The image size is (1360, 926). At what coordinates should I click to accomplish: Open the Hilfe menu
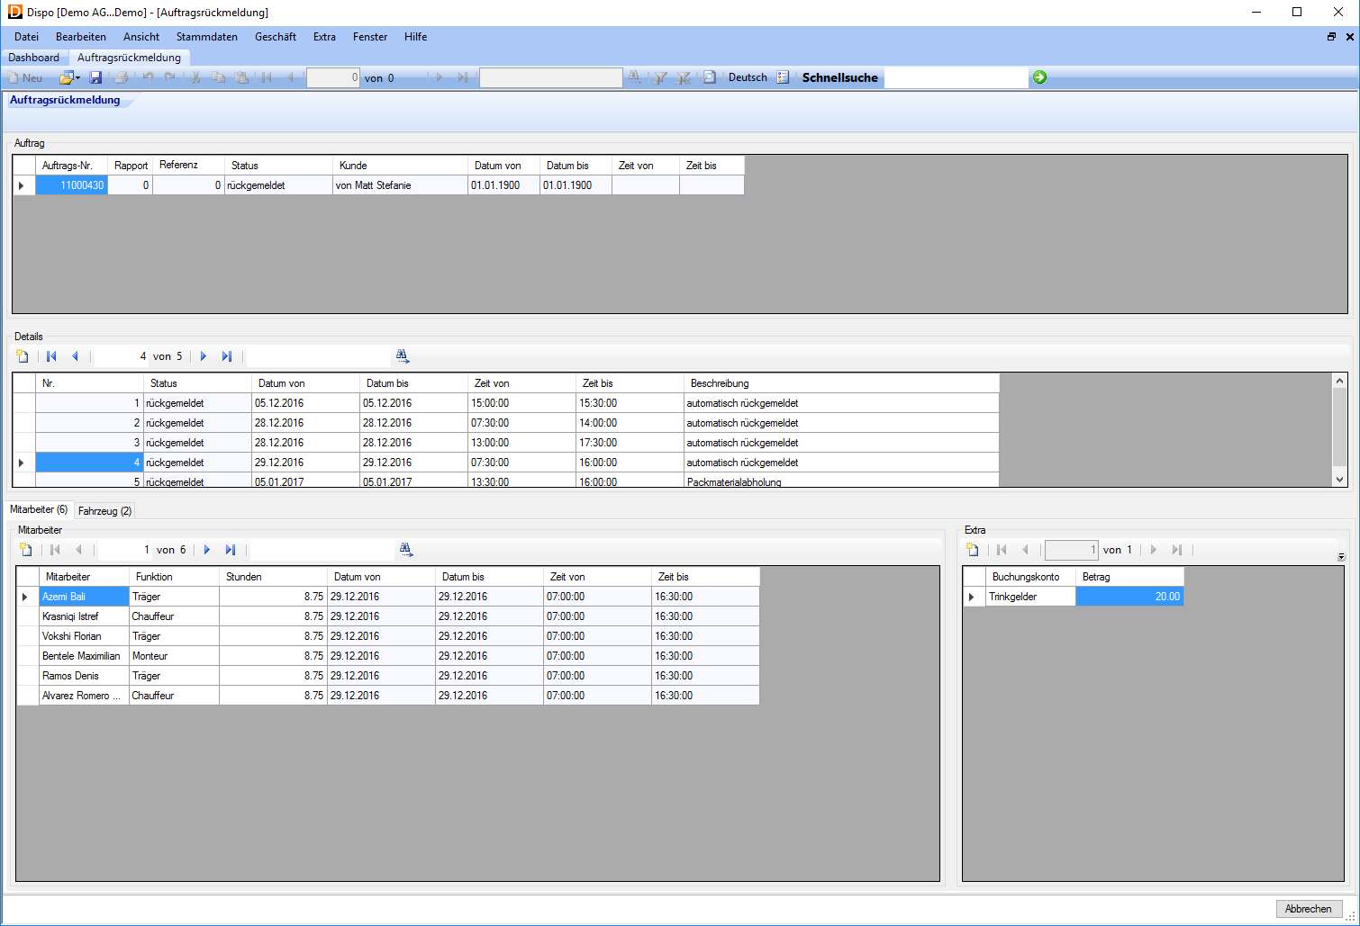[x=416, y=37]
